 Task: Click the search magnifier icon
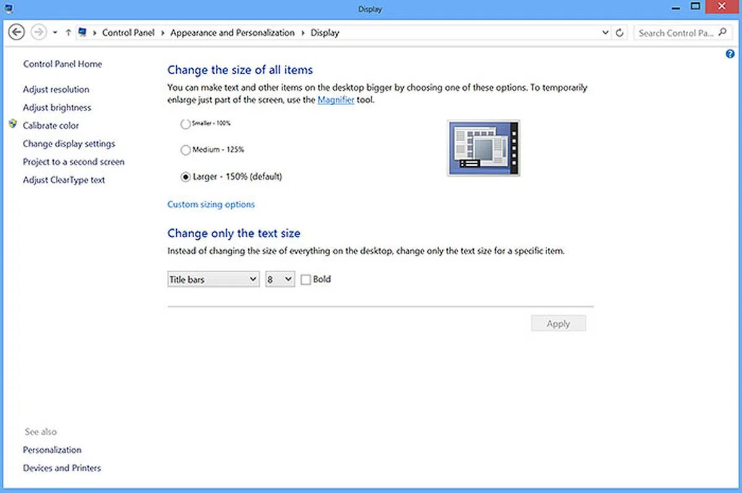point(723,33)
